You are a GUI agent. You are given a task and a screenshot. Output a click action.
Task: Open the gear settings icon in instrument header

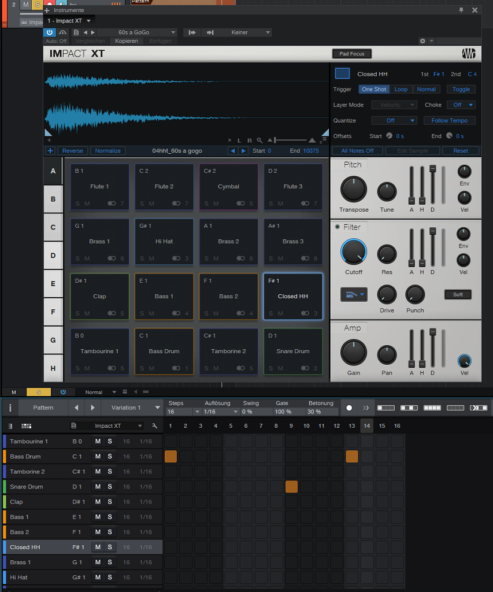click(423, 41)
